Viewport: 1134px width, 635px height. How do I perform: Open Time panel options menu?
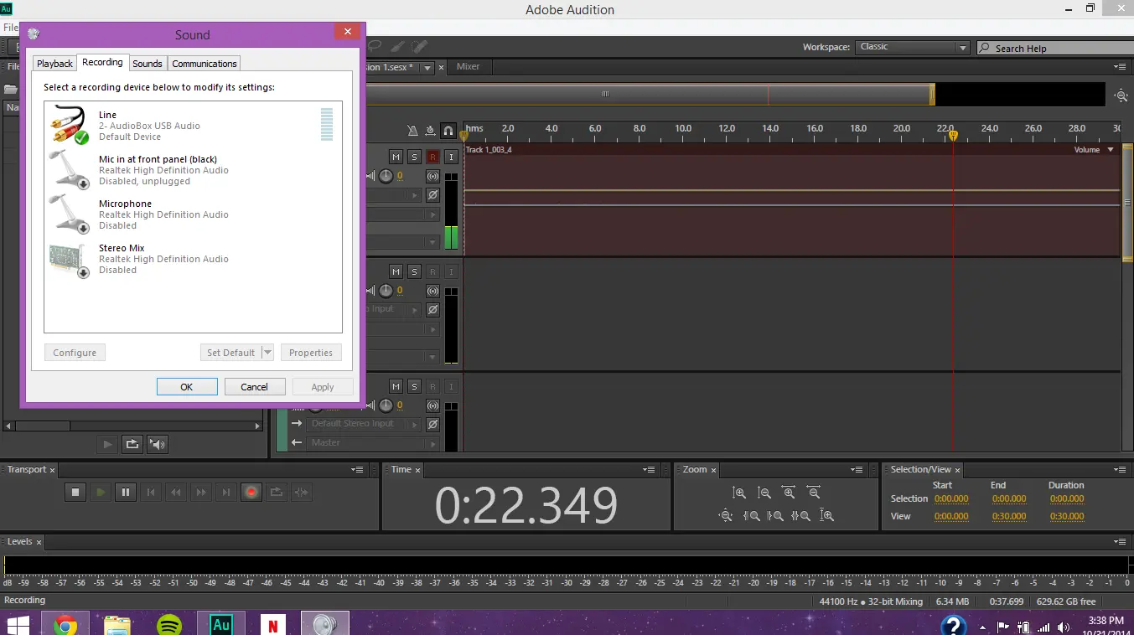[649, 470]
